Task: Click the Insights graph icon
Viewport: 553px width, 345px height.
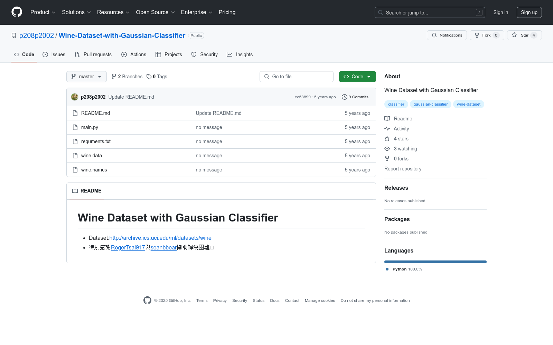Action: coord(229,55)
